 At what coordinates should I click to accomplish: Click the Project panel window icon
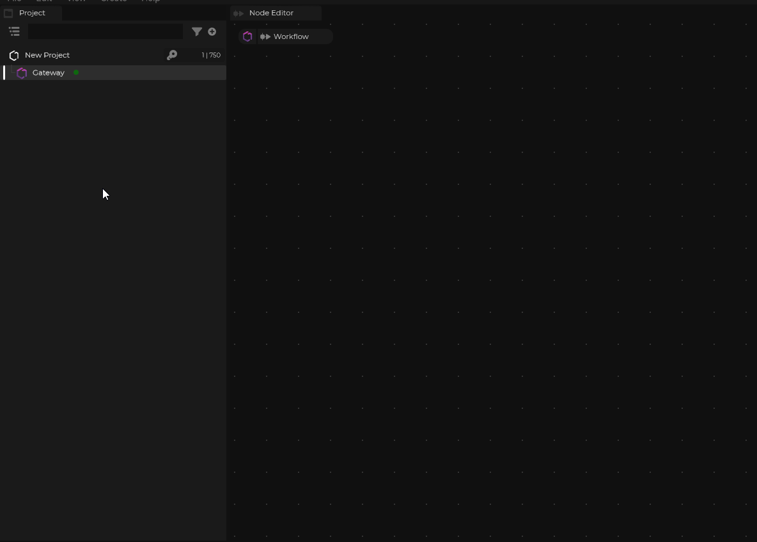(8, 13)
